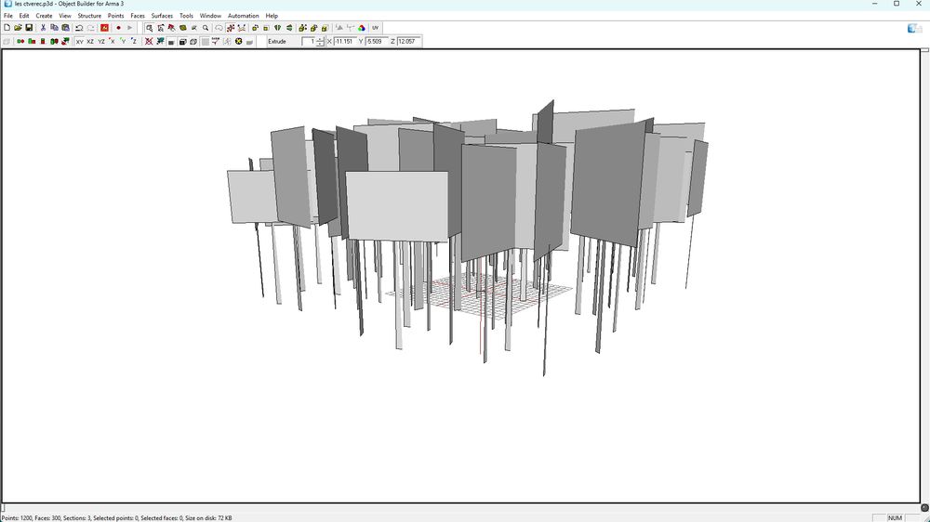Click the first padlock icon with open shackle

tap(255, 28)
